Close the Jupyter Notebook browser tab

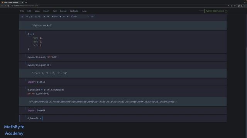pyautogui.click(x=22, y=2)
